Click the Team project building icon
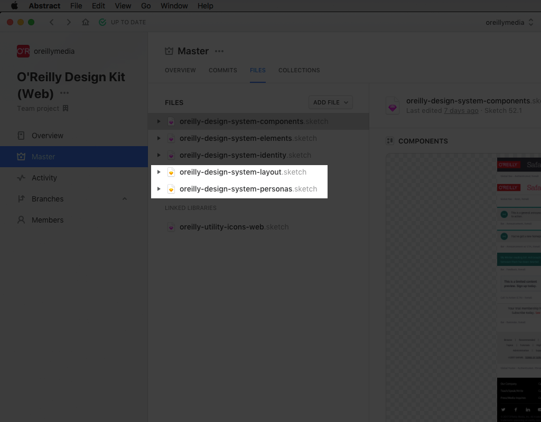The width and height of the screenshot is (541, 422). [66, 108]
